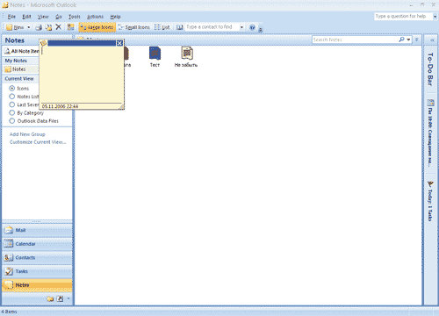Open the Search Notes options dropdown arrow
439x316 pixels.
[408, 39]
